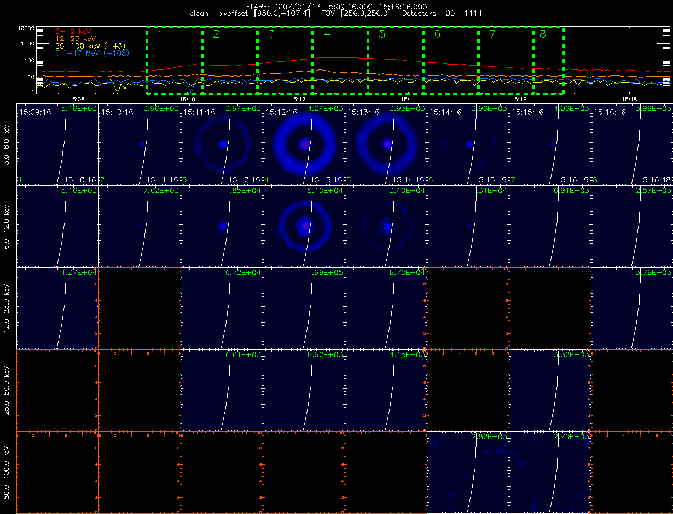This screenshot has width=673, height=514.
Task: Select interval 4 marker in the light curve
Action: (x=327, y=34)
